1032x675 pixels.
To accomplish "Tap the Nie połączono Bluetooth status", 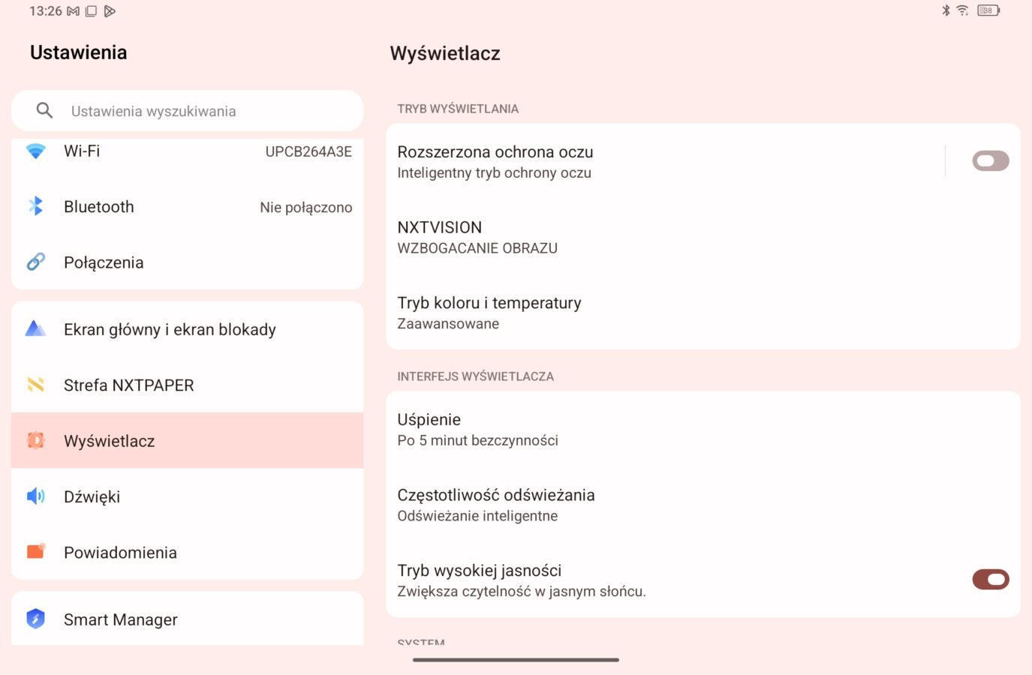I will pos(306,208).
